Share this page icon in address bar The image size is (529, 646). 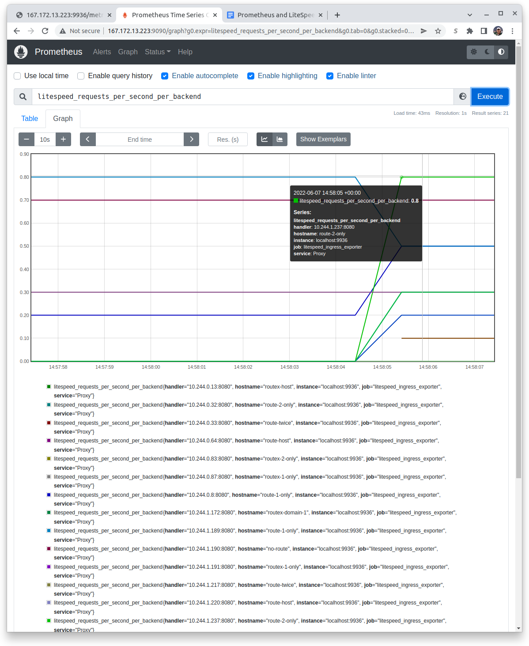click(x=424, y=31)
